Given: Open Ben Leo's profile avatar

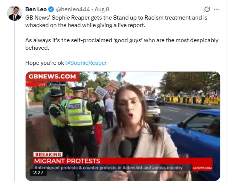Looking at the screenshot, I should point(15,13).
